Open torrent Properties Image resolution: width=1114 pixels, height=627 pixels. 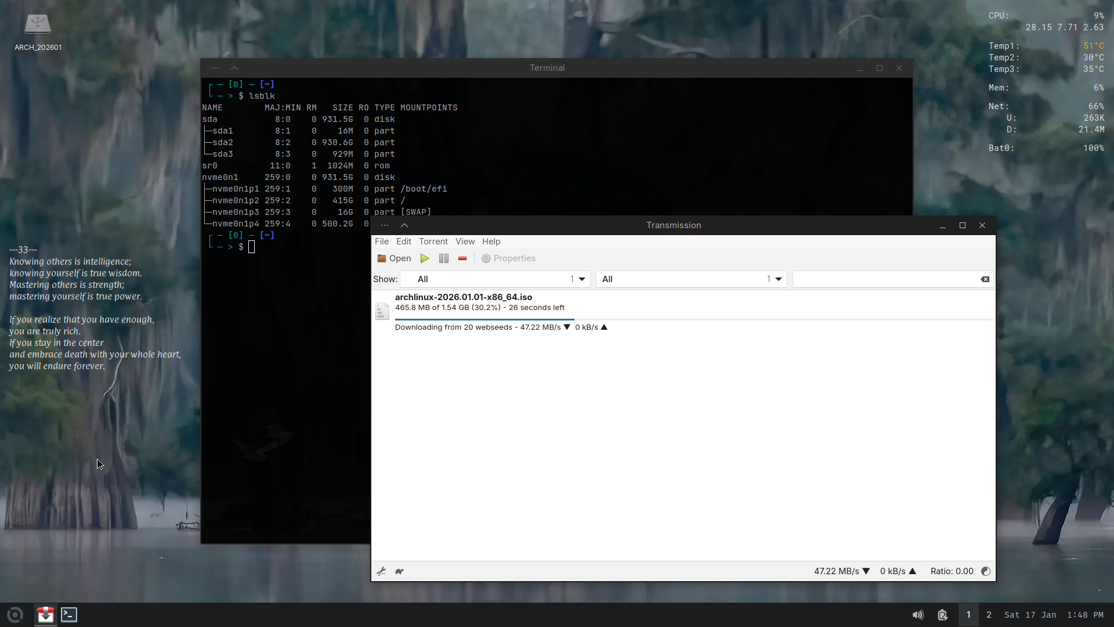click(508, 258)
